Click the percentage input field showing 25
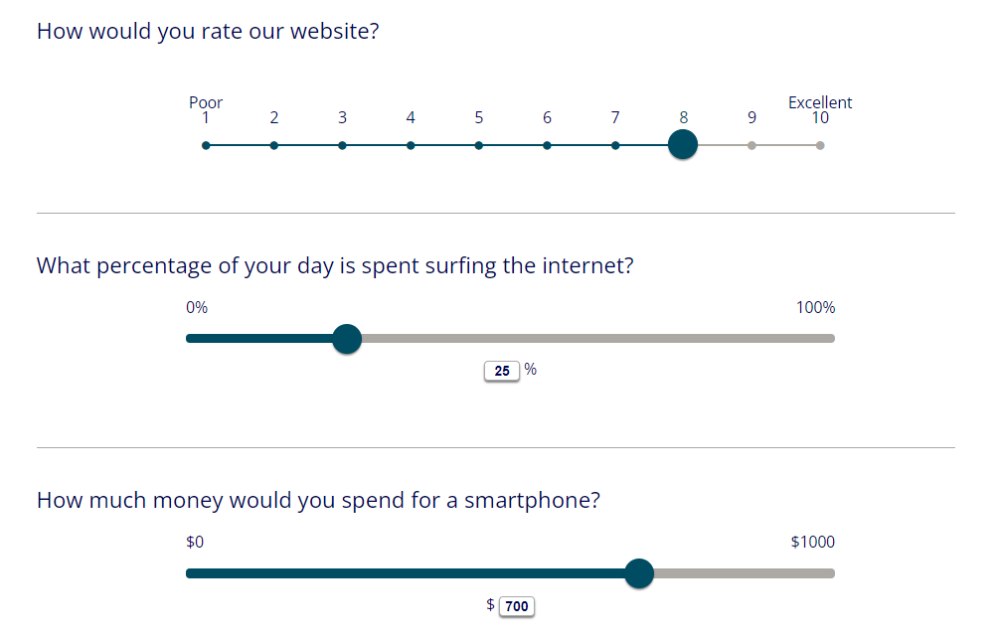The width and height of the screenshot is (1000, 640). 502,371
